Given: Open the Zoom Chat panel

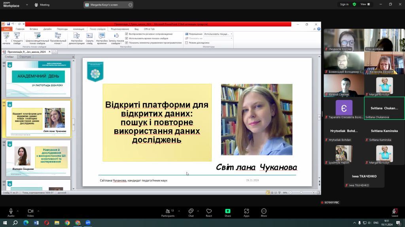Looking at the screenshot, I should pyautogui.click(x=191, y=211).
